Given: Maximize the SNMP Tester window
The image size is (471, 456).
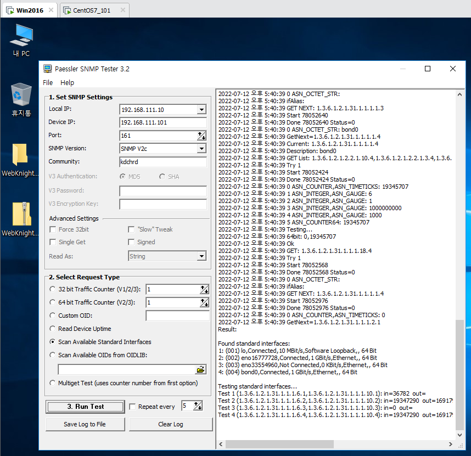Looking at the screenshot, I should click(428, 69).
